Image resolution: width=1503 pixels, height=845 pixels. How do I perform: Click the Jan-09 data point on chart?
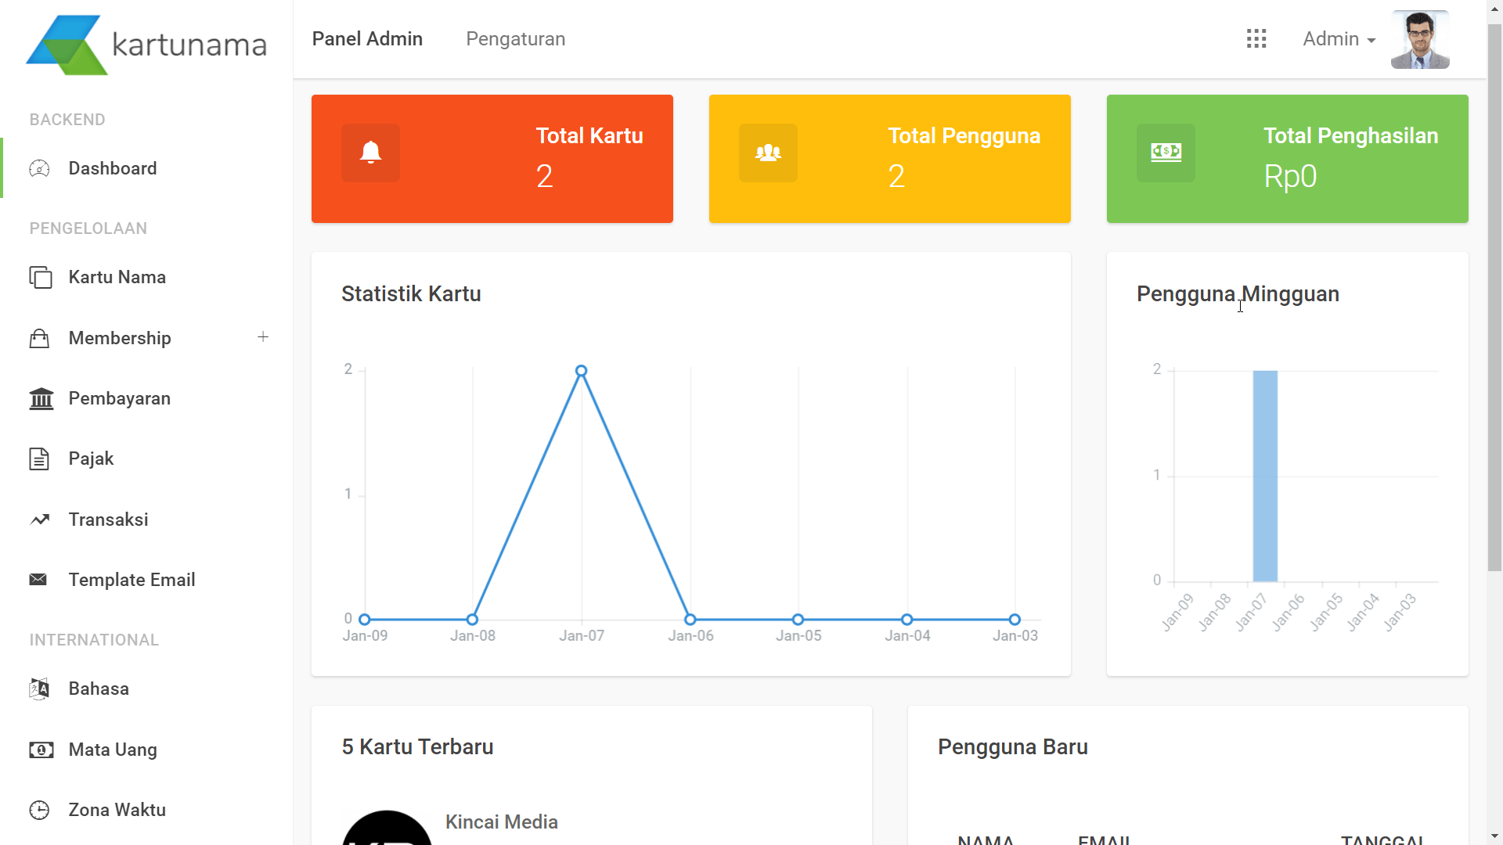(364, 620)
